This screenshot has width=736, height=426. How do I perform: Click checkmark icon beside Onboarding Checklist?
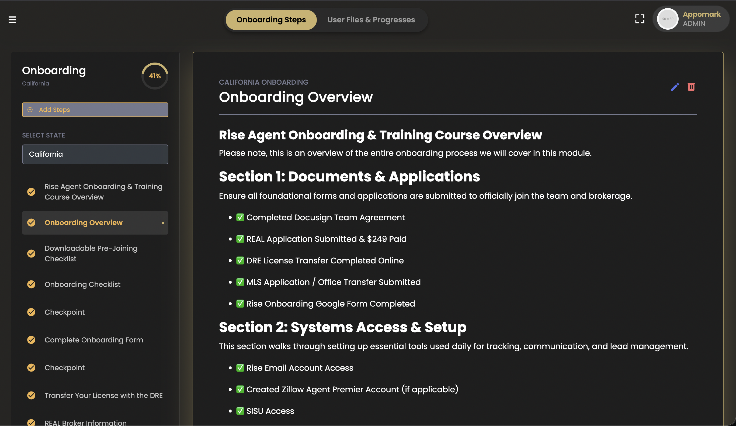point(31,284)
